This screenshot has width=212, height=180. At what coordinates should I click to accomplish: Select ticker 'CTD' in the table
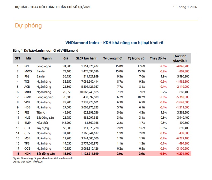[x=27, y=128]
